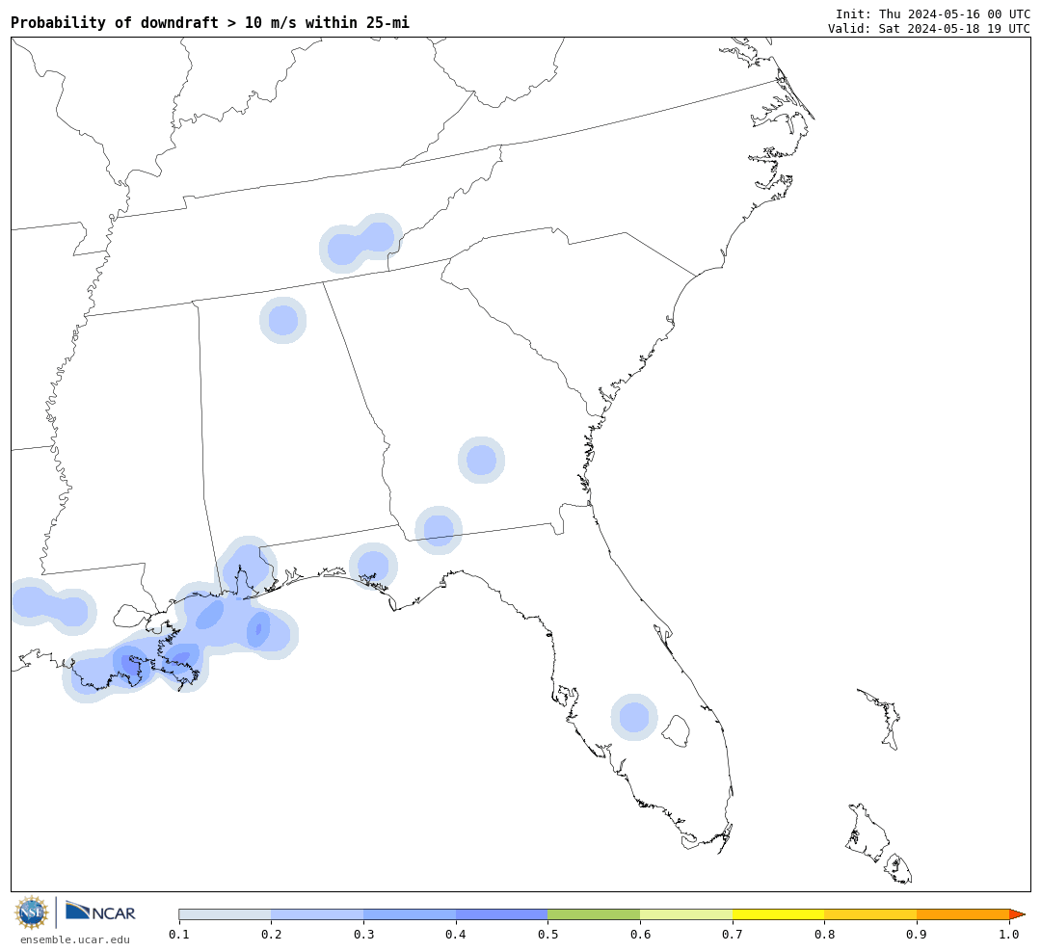Viewport: 1041px width, 952px height.
Task: Click the colorbar label 0.3
Action: [x=363, y=935]
